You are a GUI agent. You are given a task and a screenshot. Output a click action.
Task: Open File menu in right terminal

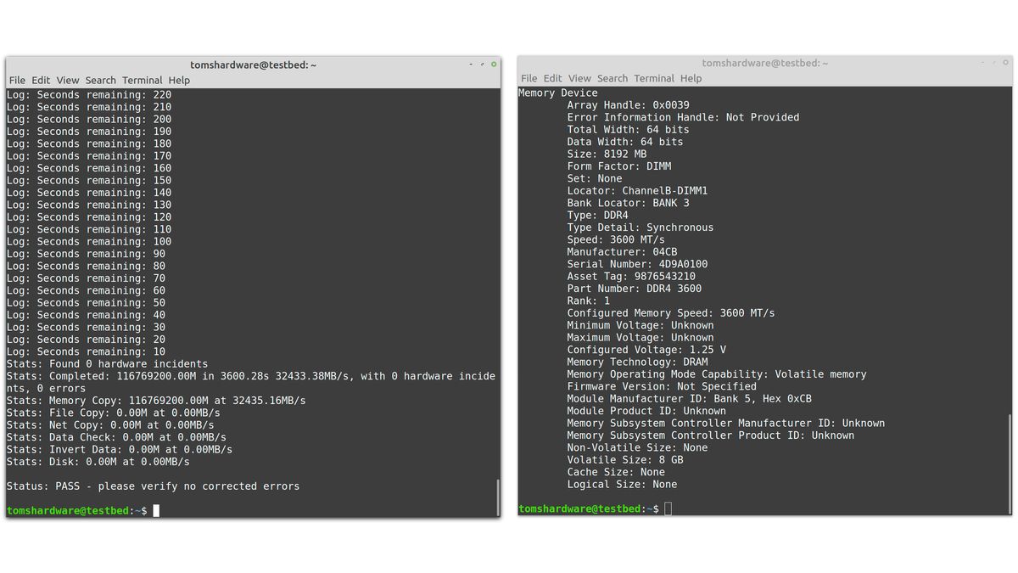click(529, 78)
